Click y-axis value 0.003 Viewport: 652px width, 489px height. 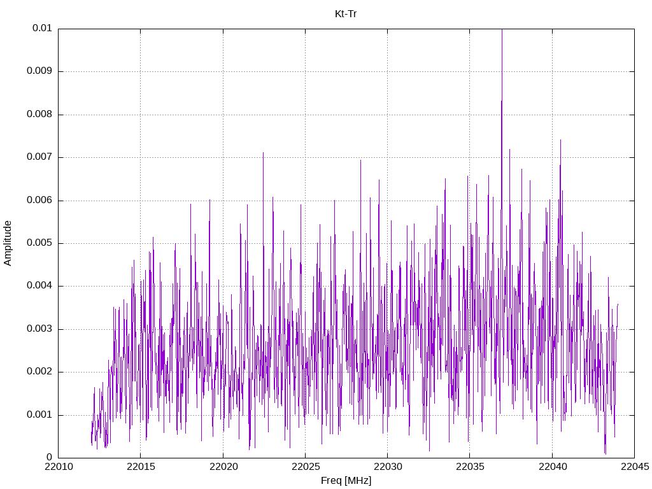coord(39,329)
